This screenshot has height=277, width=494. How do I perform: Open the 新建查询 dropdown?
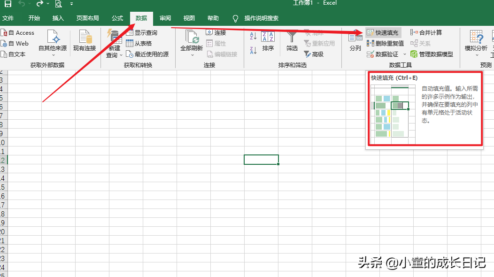114,44
